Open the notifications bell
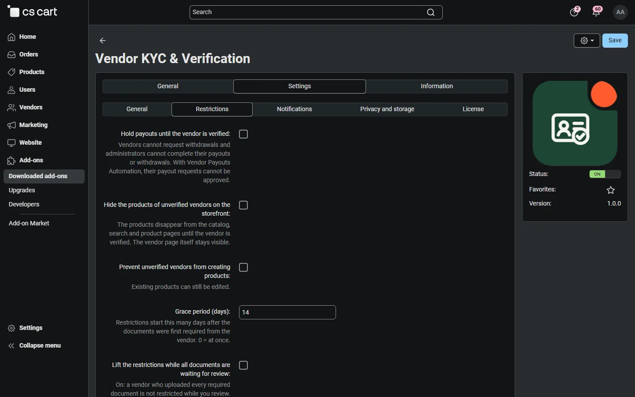 (x=597, y=12)
